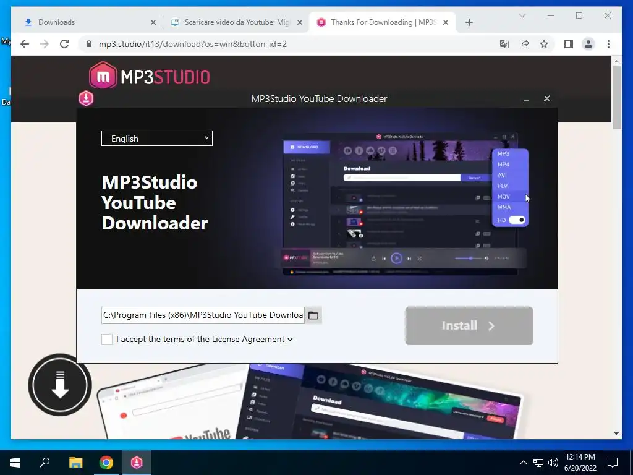The image size is (633, 475).
Task: Open the taskbar clock and date
Action: pos(580,463)
